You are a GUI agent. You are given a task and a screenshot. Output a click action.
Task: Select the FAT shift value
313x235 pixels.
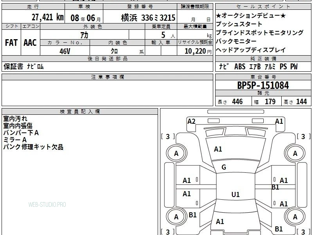click(11, 43)
